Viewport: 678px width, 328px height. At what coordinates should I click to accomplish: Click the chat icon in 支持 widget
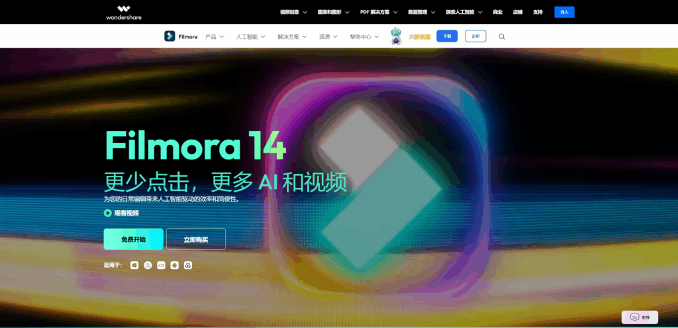tap(634, 317)
